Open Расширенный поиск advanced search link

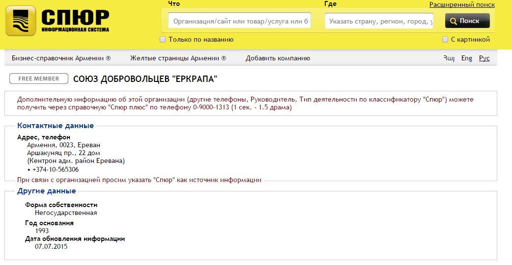coord(462,4)
